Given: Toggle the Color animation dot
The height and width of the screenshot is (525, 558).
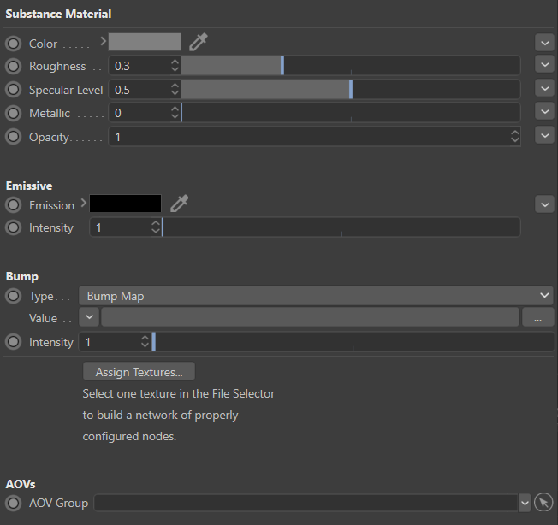Looking at the screenshot, I should tap(13, 44).
